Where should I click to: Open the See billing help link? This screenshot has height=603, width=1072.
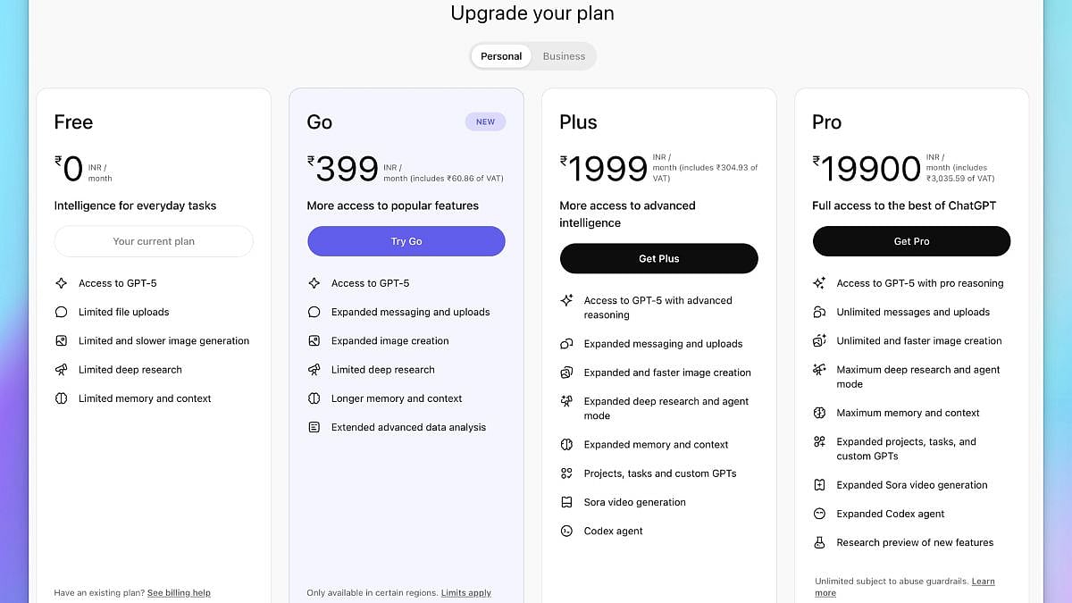pyautogui.click(x=179, y=592)
